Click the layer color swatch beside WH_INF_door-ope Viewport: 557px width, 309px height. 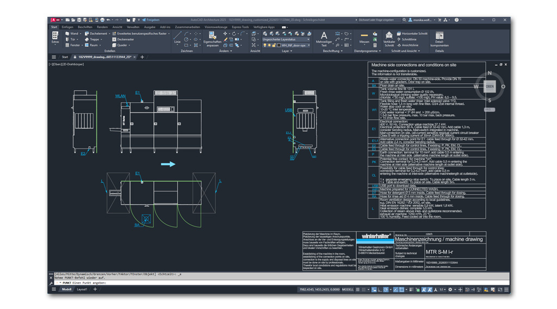[279, 46]
